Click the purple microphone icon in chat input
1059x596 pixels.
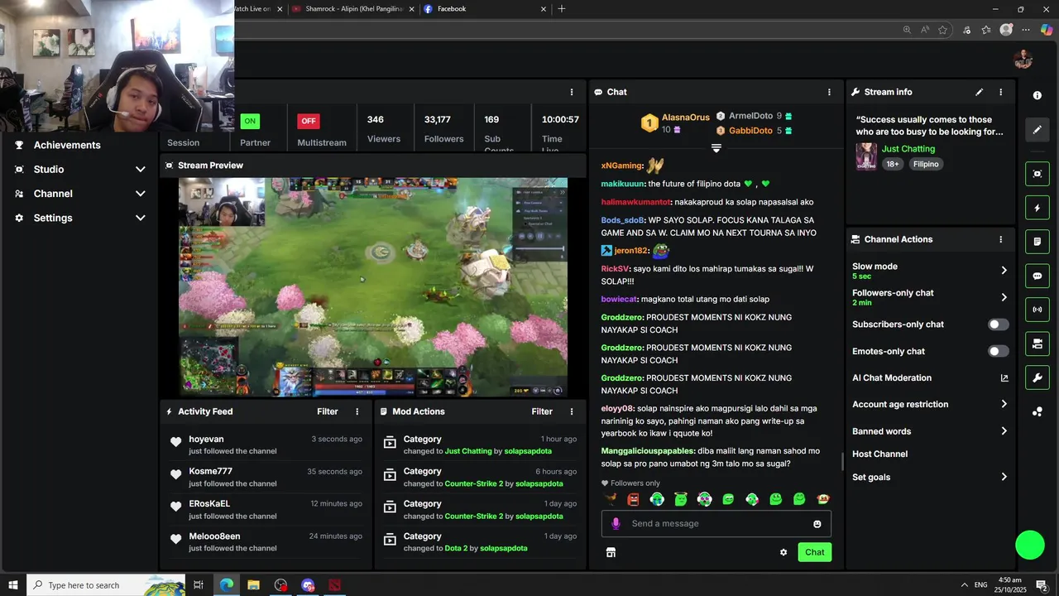(x=616, y=523)
